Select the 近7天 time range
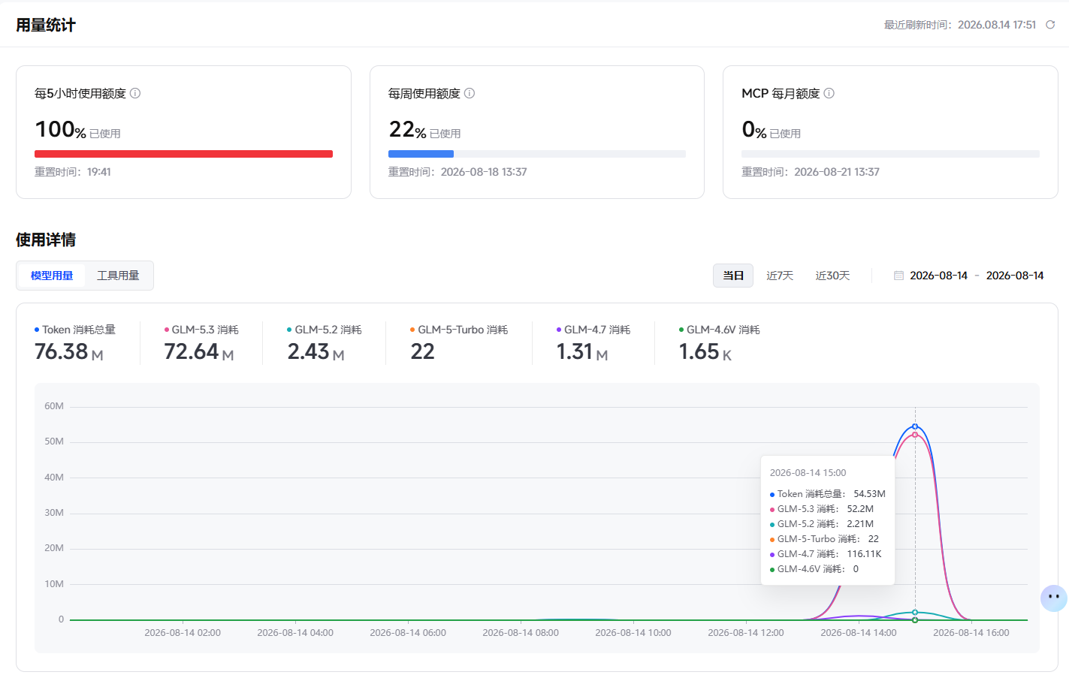The image size is (1069, 678). tap(780, 276)
